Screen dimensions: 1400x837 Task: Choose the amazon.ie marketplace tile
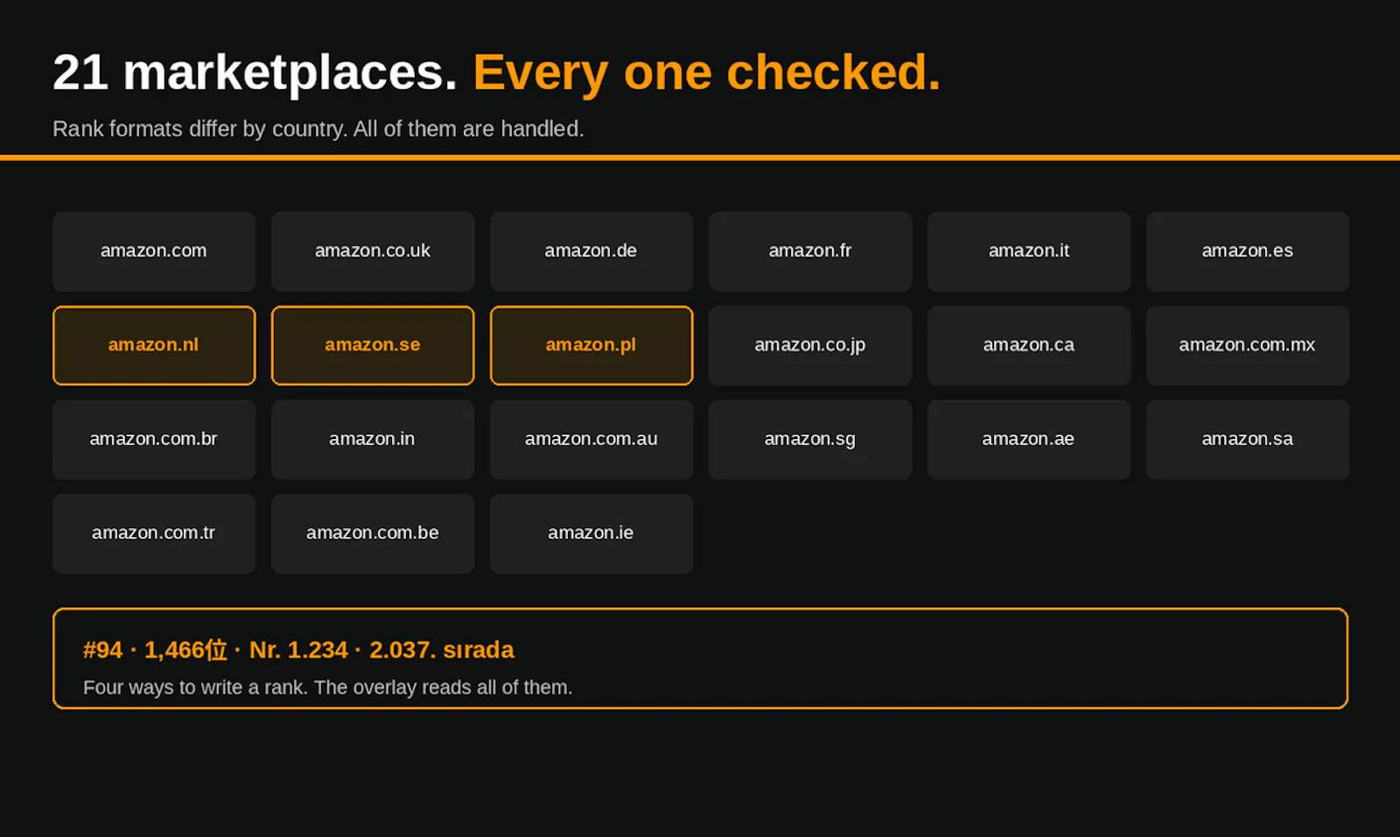[591, 534]
